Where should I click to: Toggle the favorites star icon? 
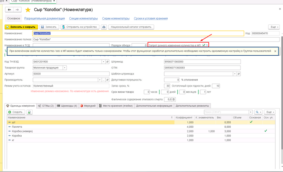(28, 10)
